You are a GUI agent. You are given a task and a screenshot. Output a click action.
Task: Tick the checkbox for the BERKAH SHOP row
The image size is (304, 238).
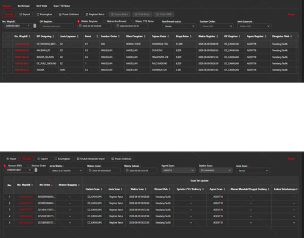(8, 44)
